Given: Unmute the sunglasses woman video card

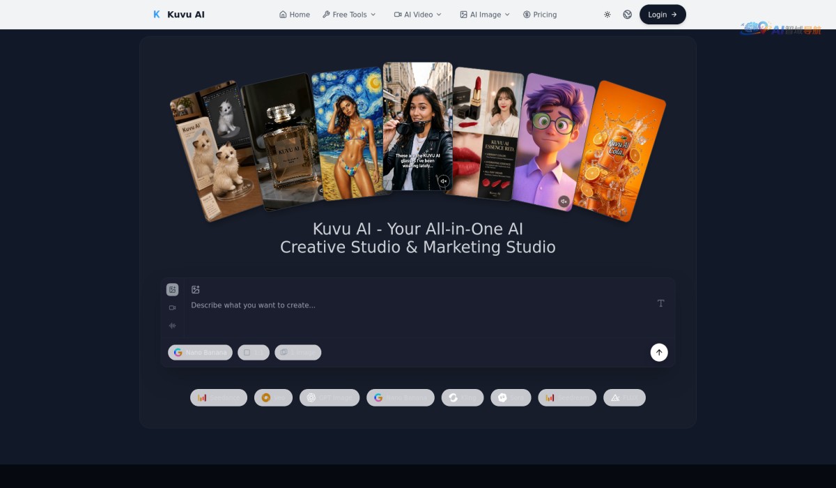Looking at the screenshot, I should point(443,181).
